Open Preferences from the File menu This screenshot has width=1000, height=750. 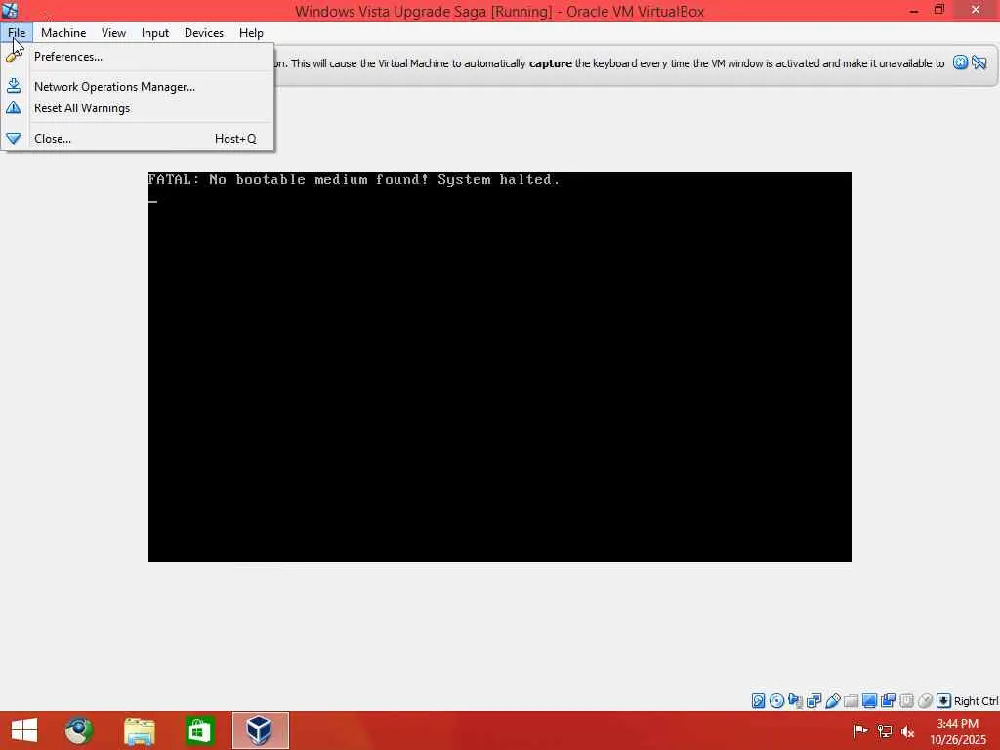point(68,56)
